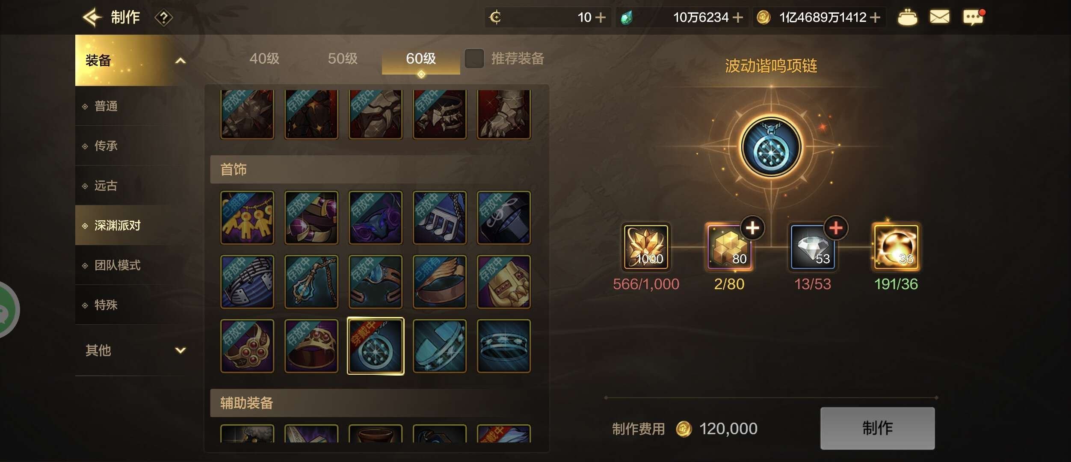Collapse the 装备 category
The height and width of the screenshot is (462, 1071).
tap(180, 61)
